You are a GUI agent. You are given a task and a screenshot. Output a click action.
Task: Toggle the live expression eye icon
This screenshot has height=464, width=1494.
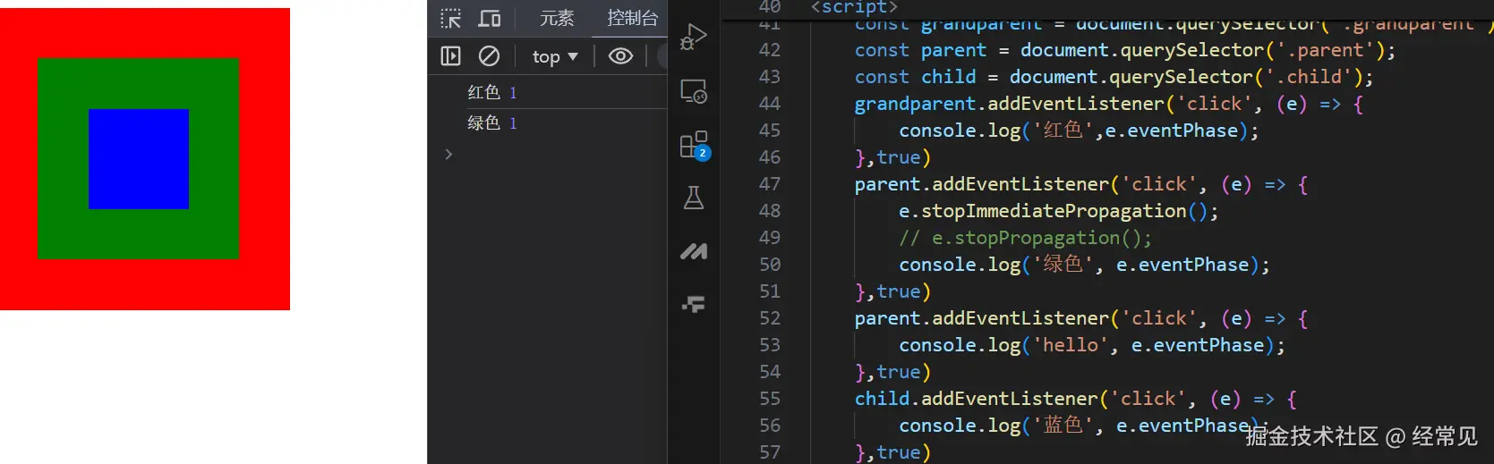click(x=620, y=56)
